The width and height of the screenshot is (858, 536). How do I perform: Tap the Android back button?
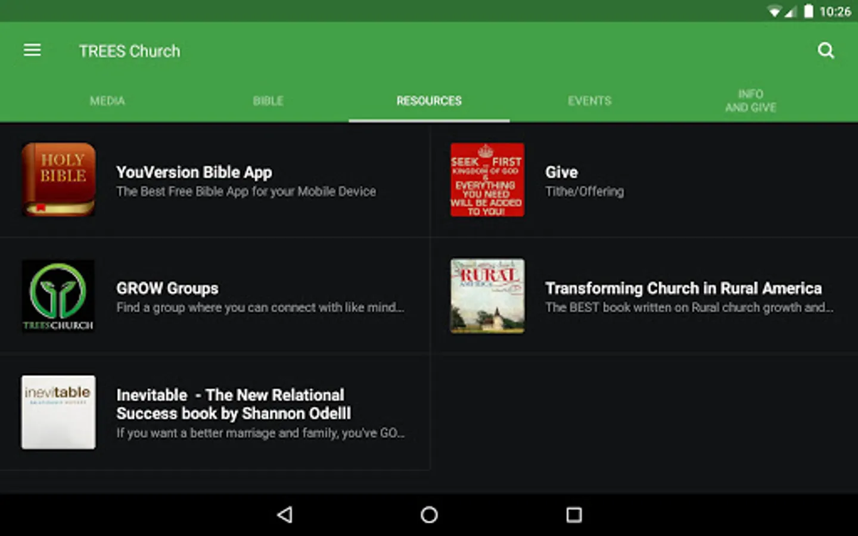click(285, 515)
